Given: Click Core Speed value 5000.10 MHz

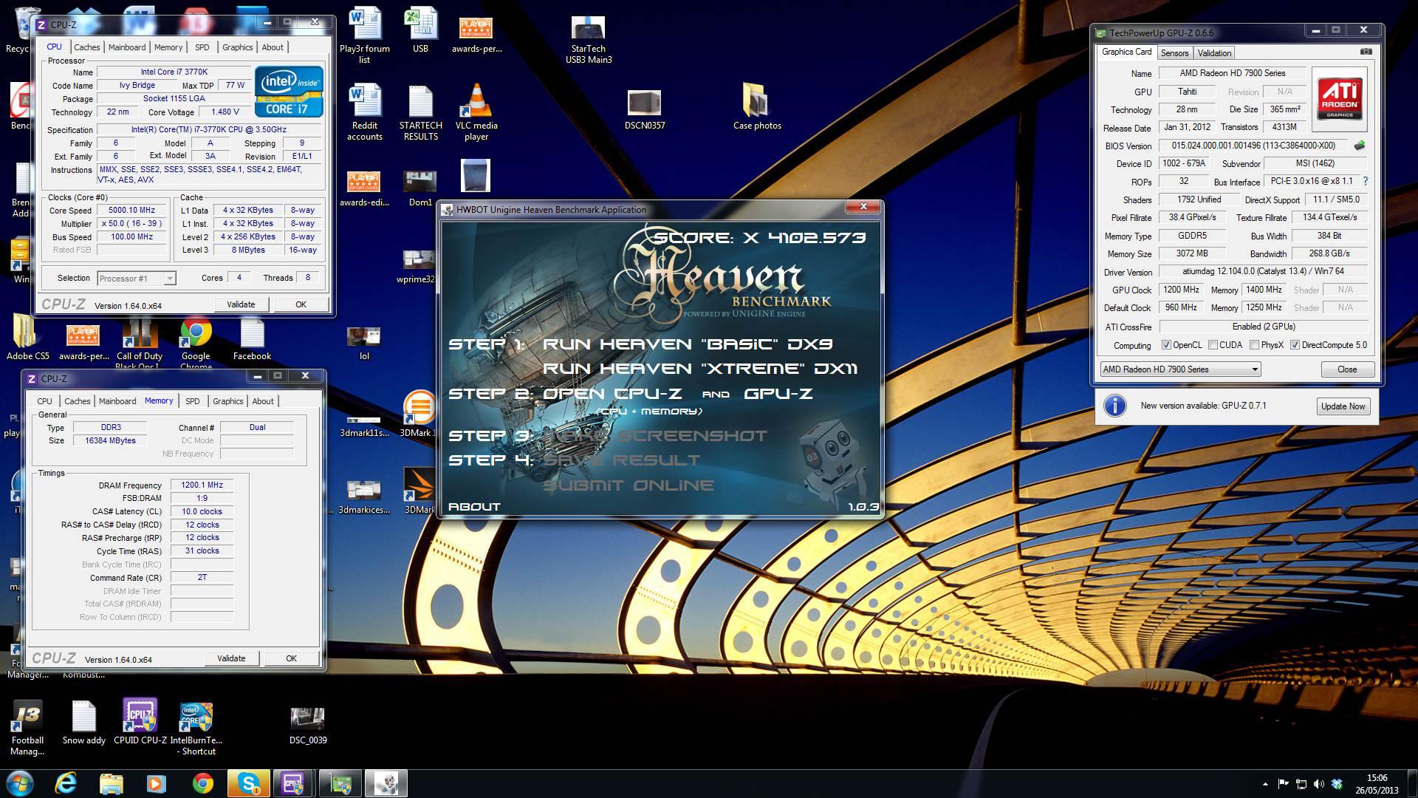Looking at the screenshot, I should 131,211.
